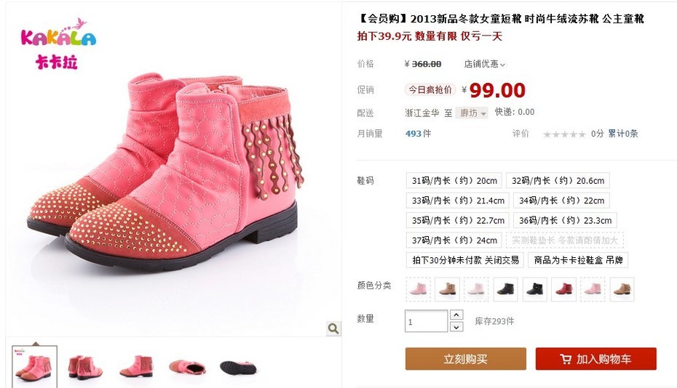Select the red boot color option
The height and width of the screenshot is (388, 677).
click(563, 289)
